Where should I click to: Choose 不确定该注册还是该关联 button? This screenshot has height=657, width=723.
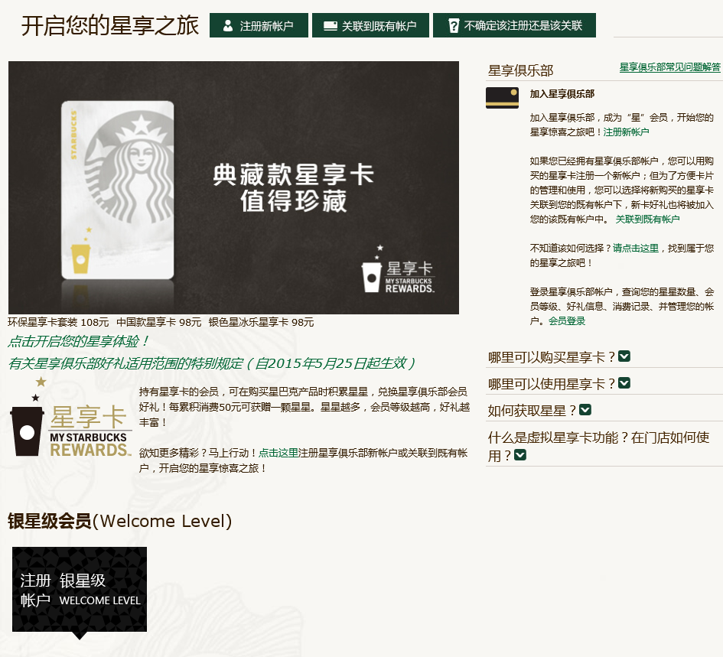(514, 25)
